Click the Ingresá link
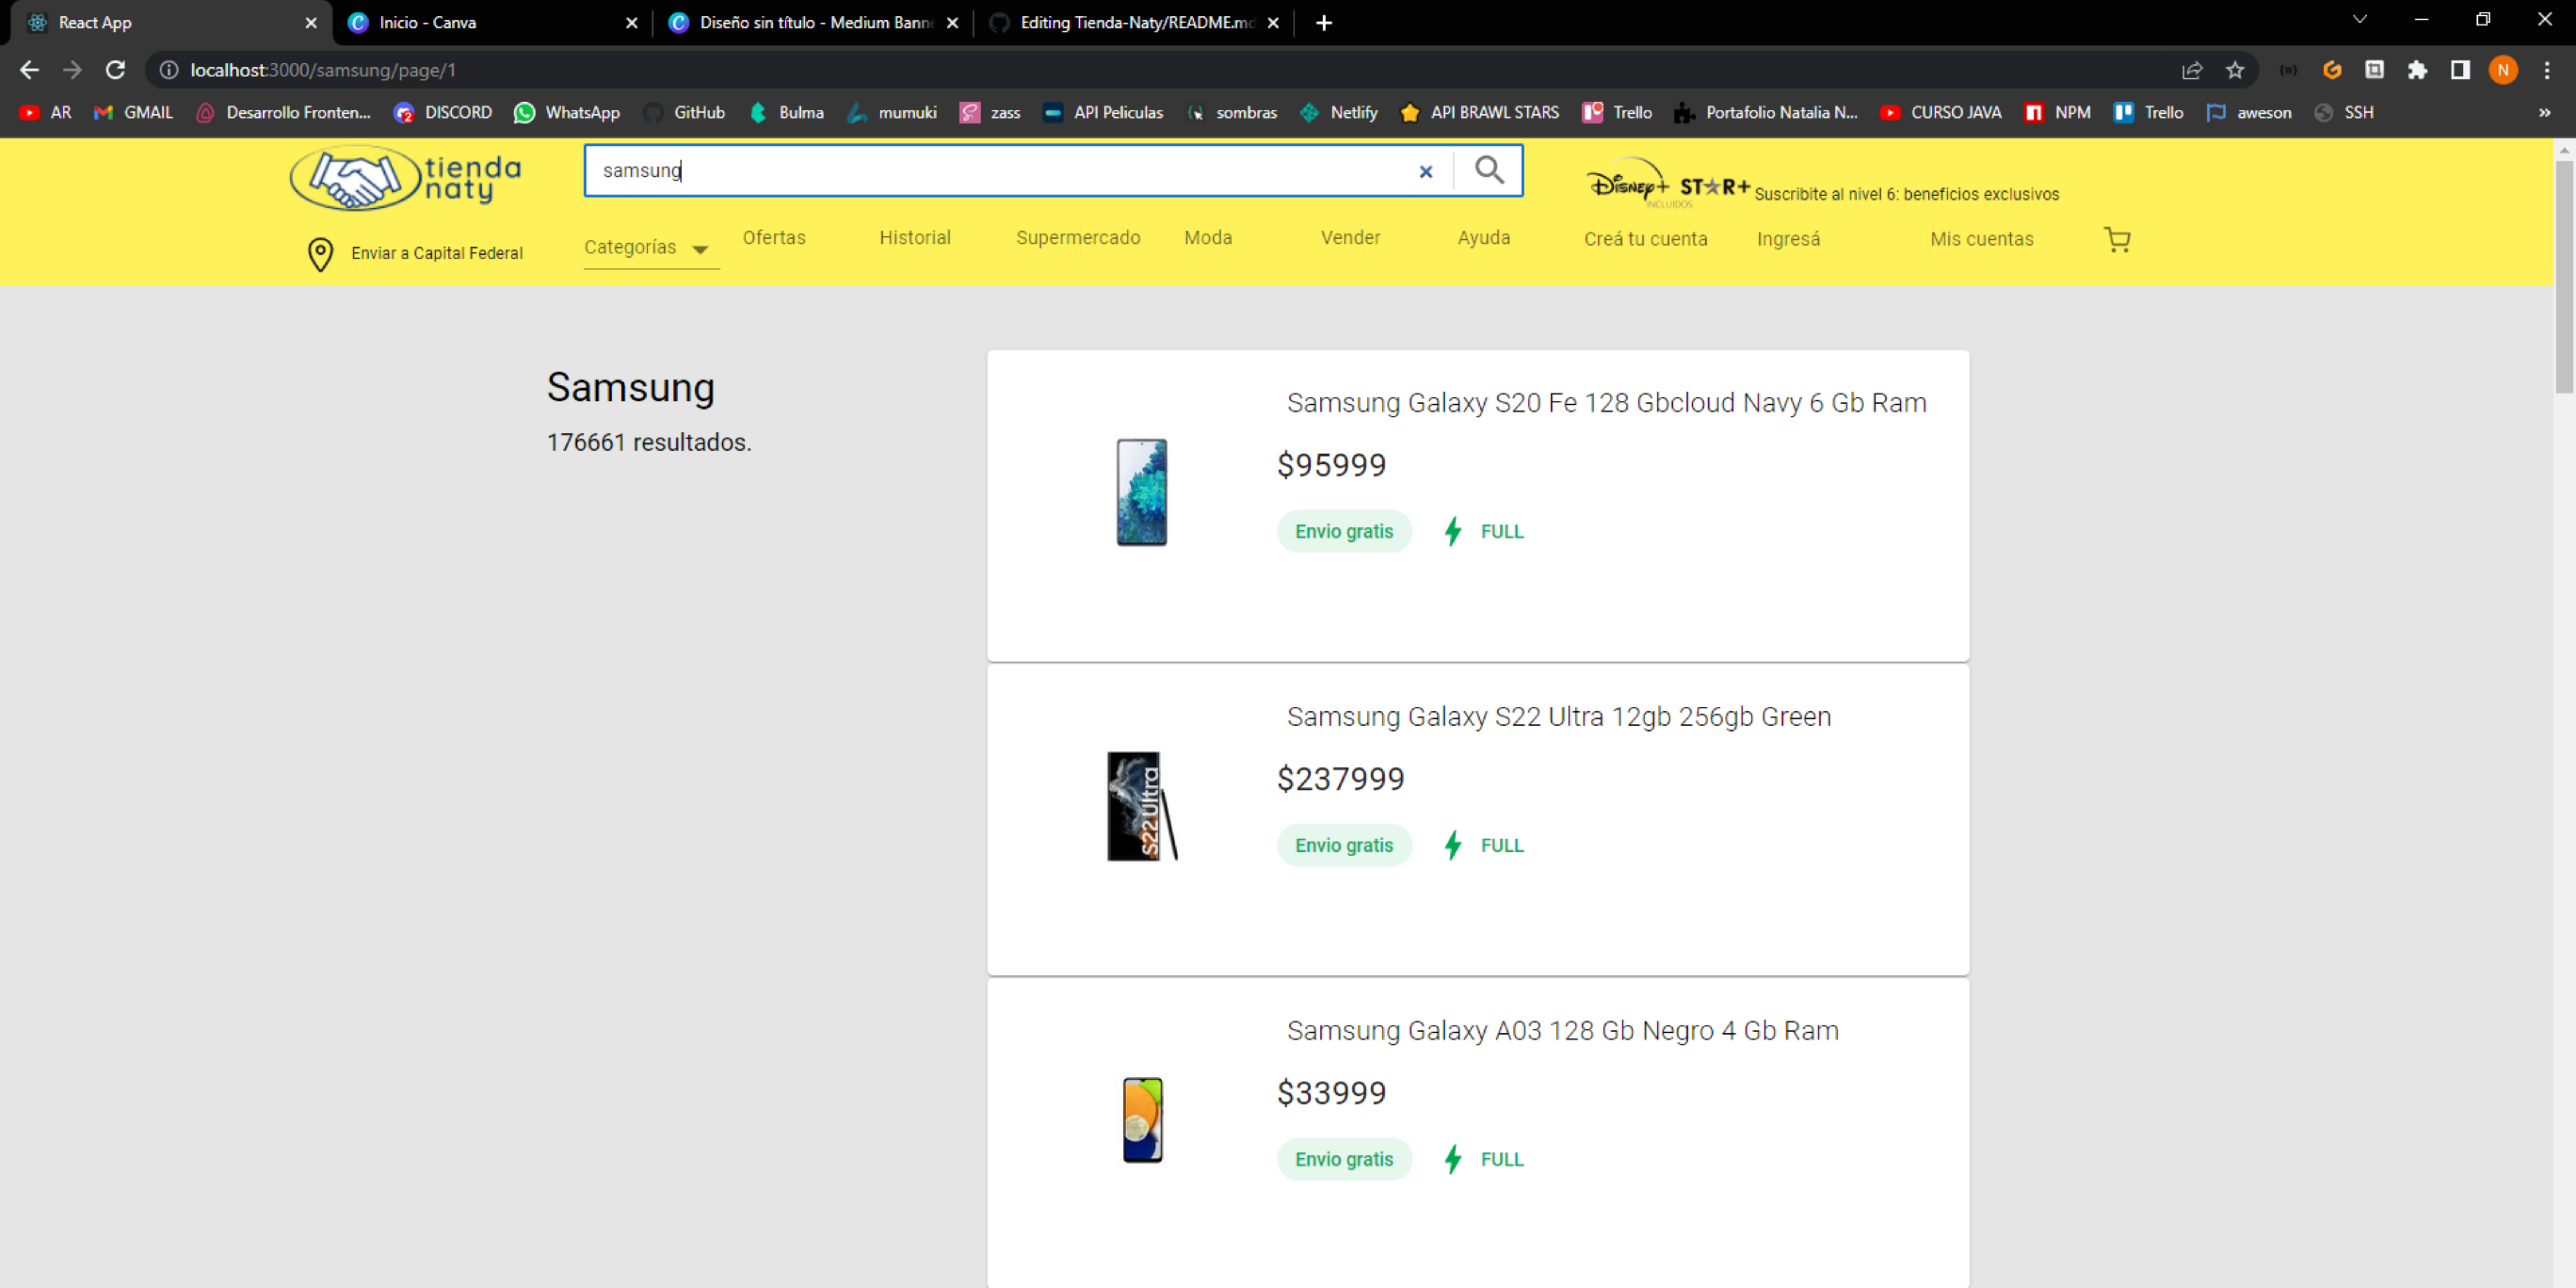Viewport: 2576px width, 1288px height. [1789, 239]
